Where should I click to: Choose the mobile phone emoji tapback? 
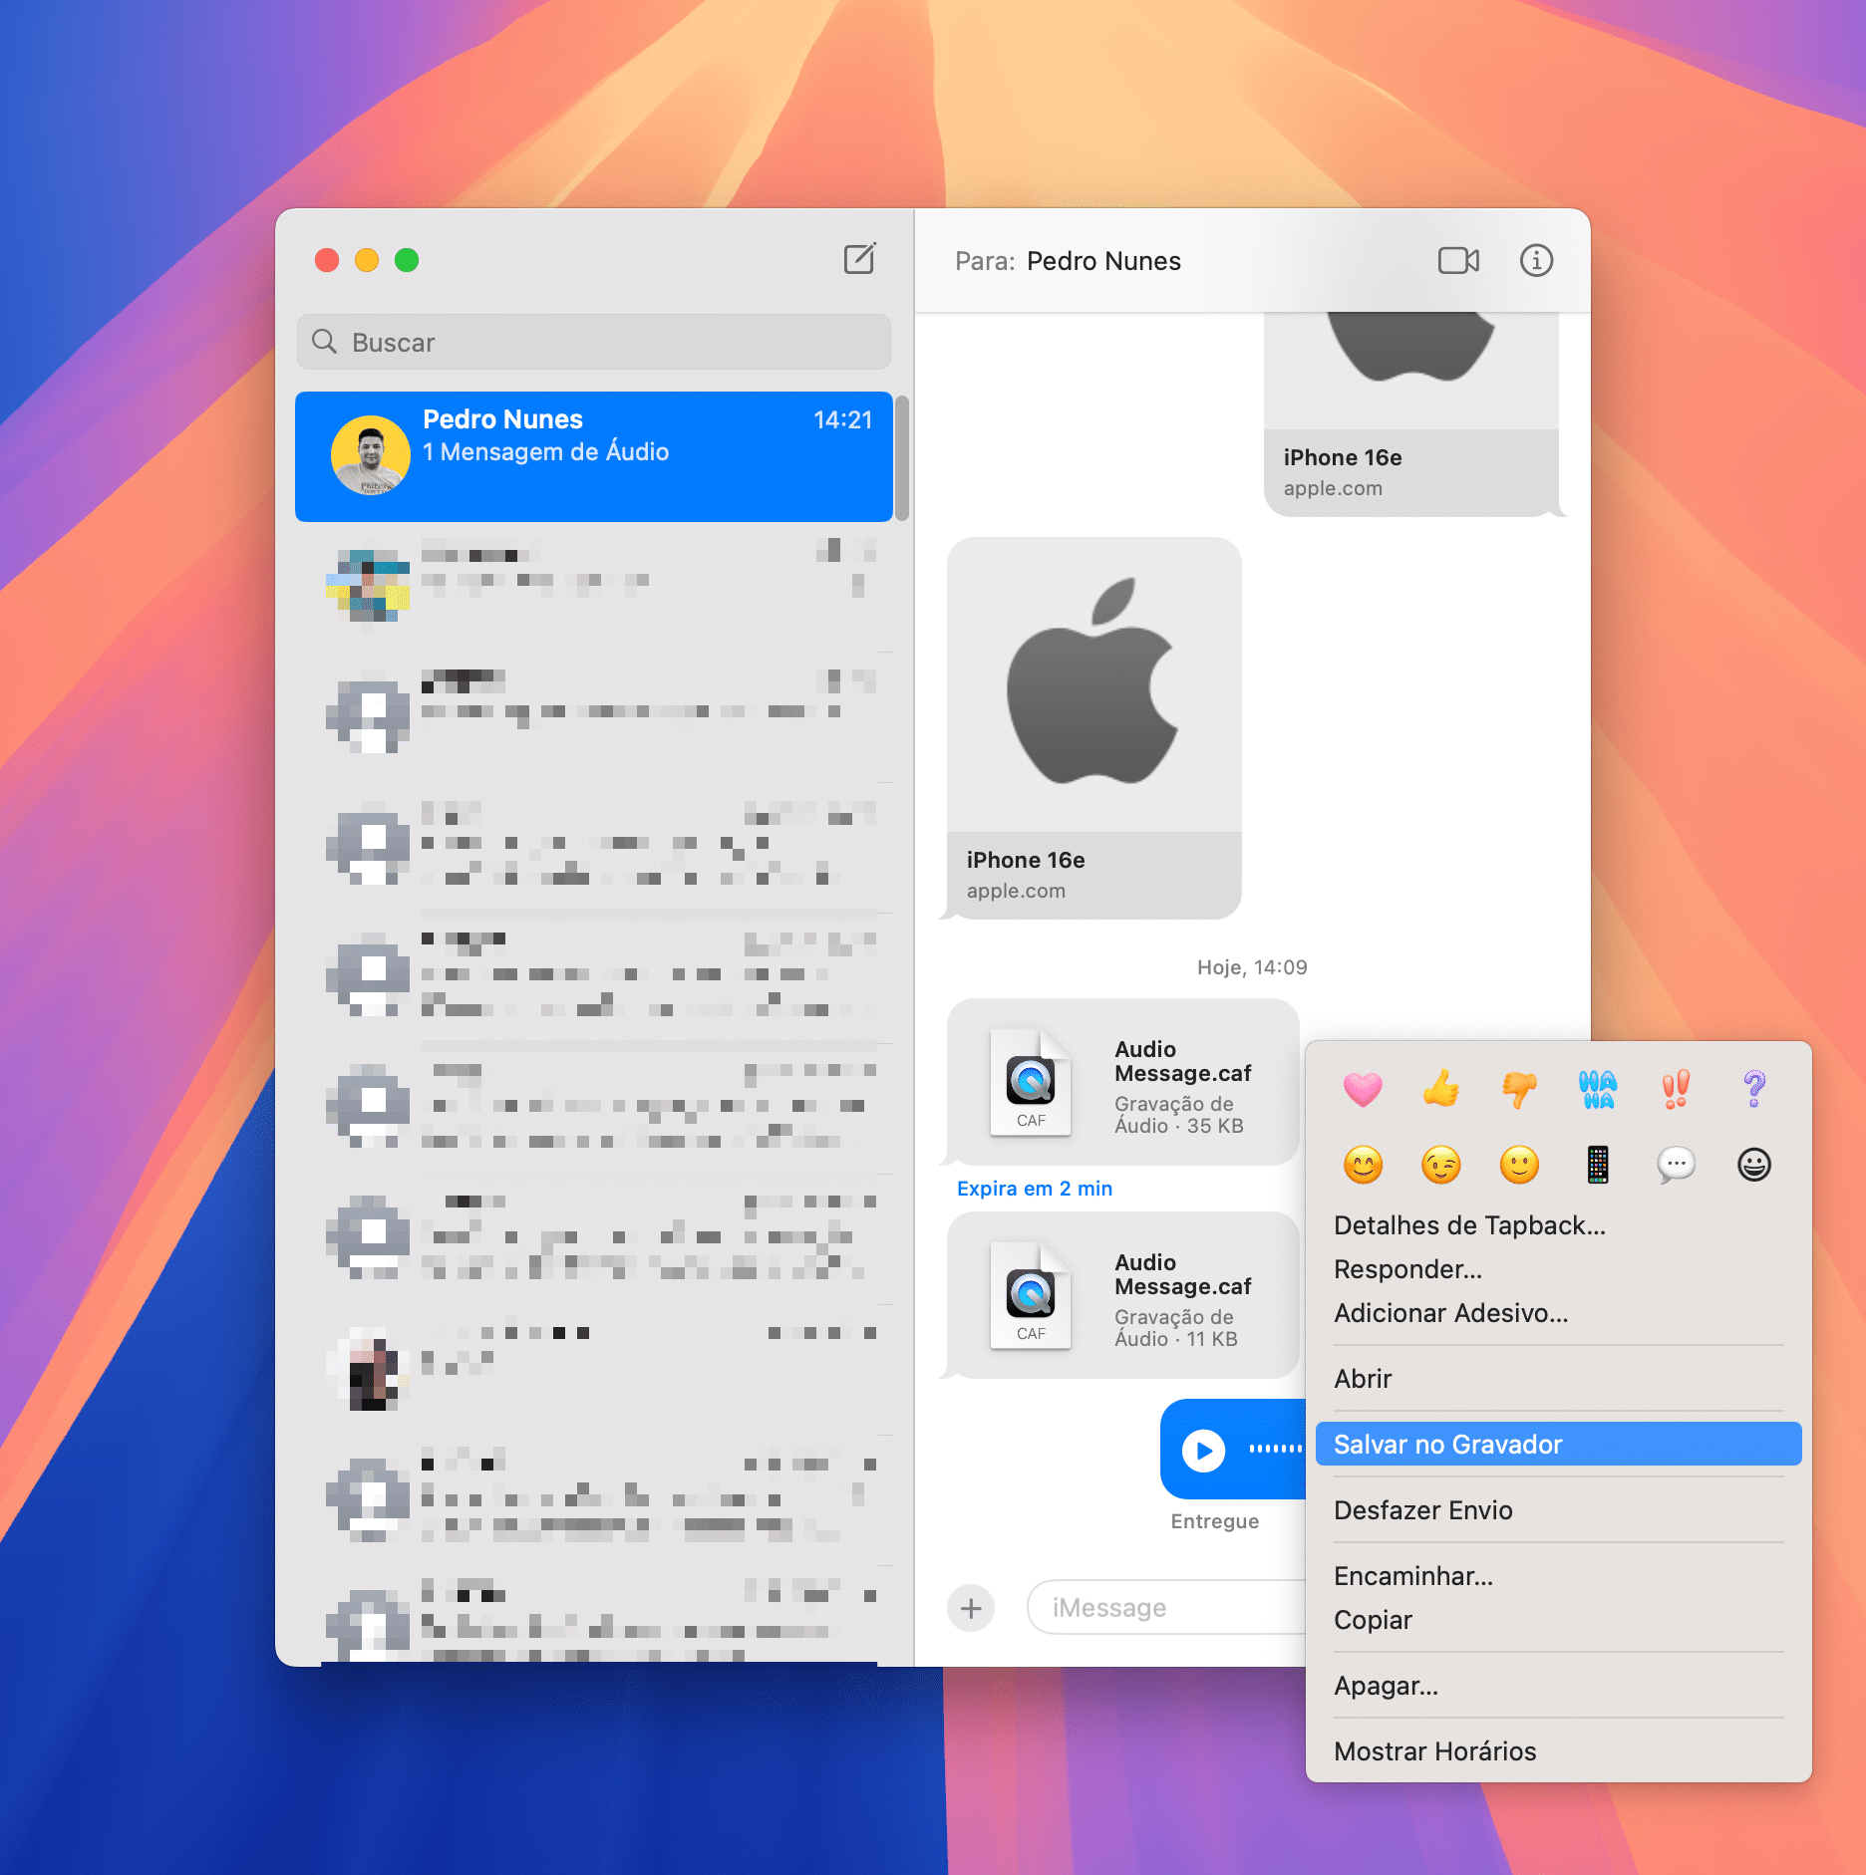[1598, 1164]
